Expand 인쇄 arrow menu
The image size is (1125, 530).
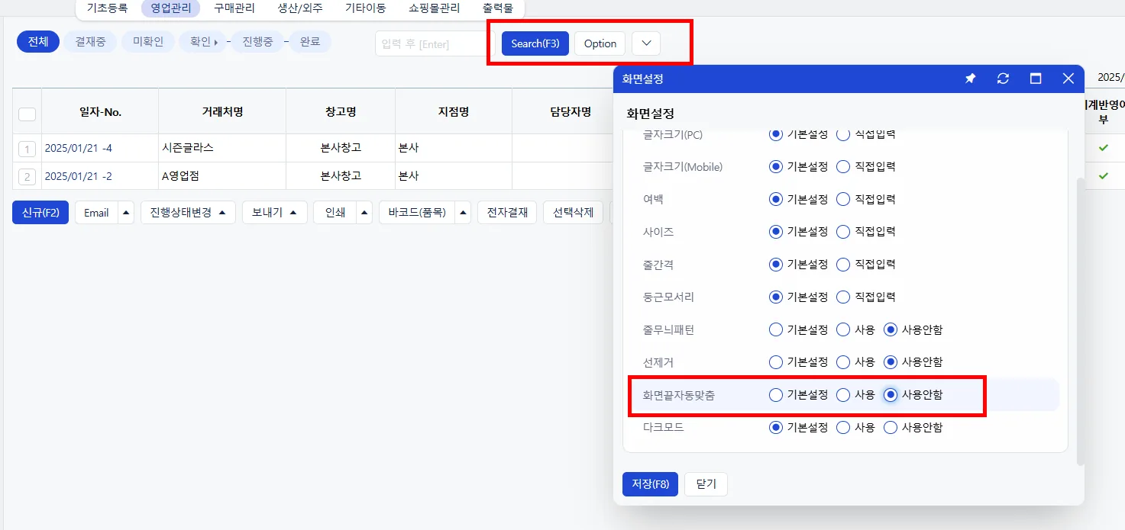pos(365,213)
